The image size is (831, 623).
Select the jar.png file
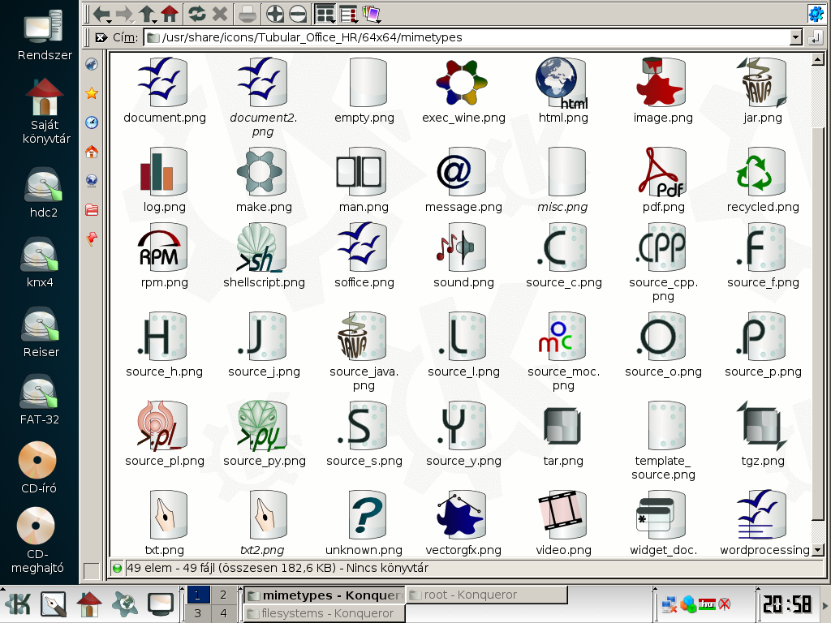763,91
